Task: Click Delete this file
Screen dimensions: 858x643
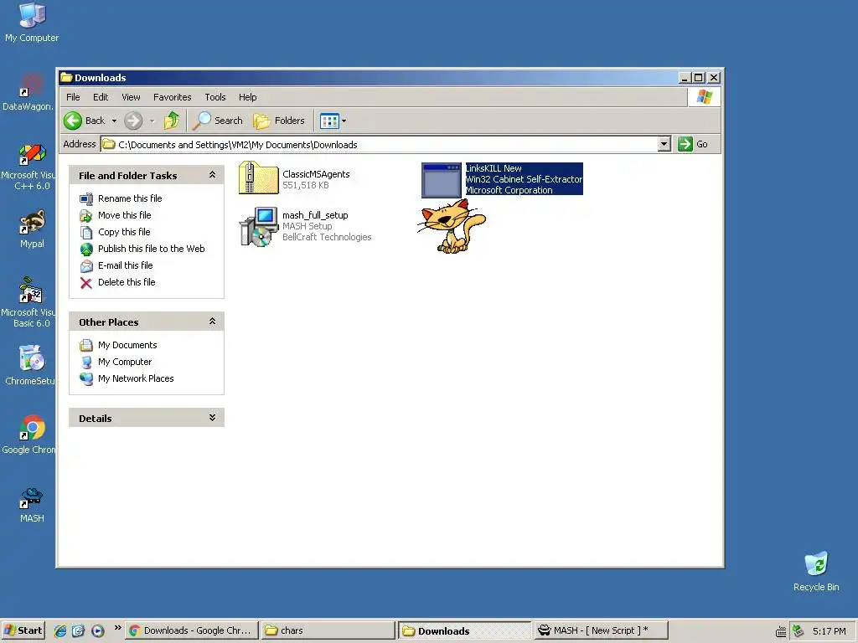Action: click(127, 282)
